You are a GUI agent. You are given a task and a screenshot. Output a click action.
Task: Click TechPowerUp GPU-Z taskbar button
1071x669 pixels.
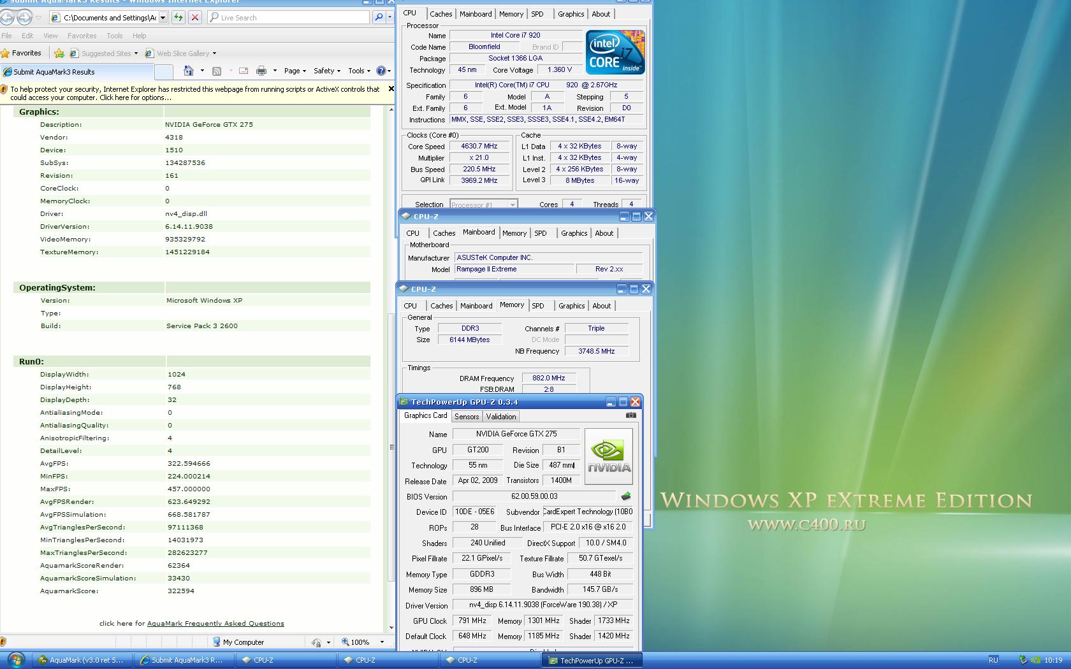[x=593, y=660]
